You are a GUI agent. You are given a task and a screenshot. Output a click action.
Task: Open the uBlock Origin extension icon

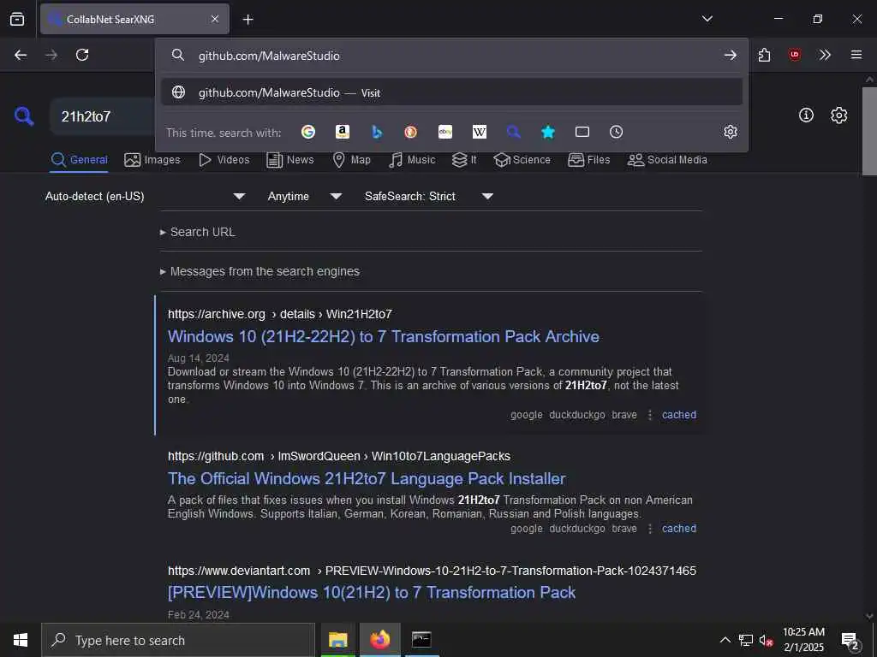click(794, 55)
